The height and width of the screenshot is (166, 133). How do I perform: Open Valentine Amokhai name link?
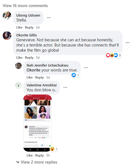(41, 85)
